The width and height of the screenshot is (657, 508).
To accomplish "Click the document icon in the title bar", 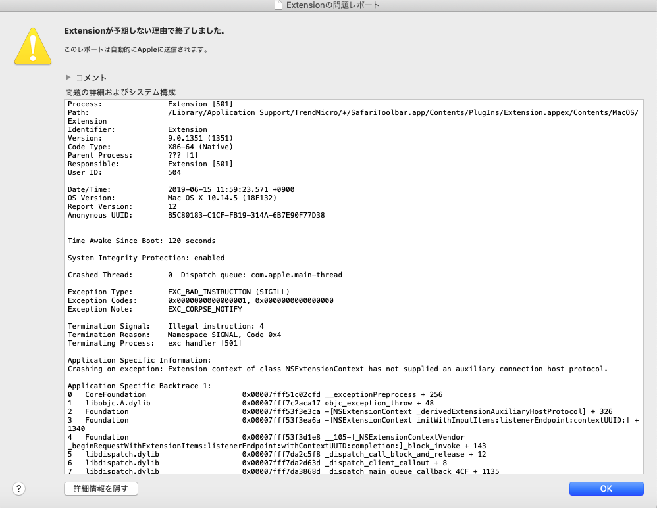I will pyautogui.click(x=278, y=5).
